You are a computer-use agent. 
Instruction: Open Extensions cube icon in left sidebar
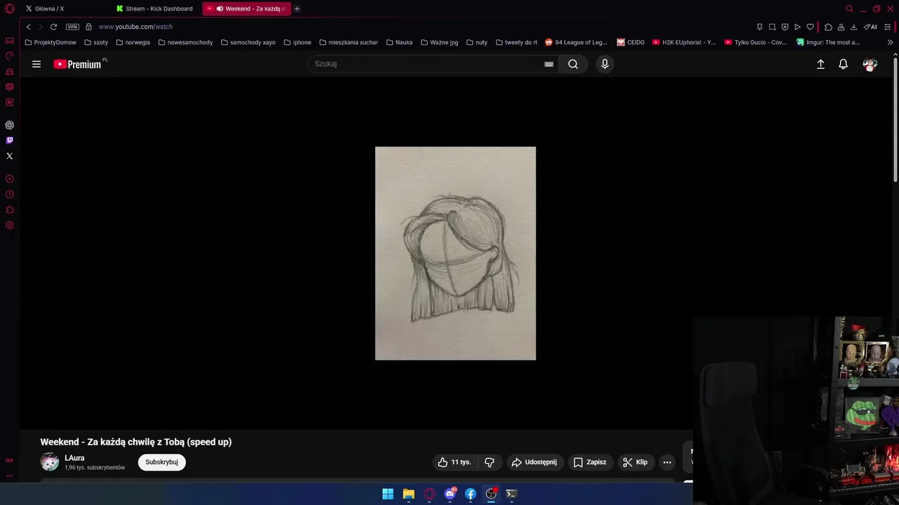pos(10,210)
